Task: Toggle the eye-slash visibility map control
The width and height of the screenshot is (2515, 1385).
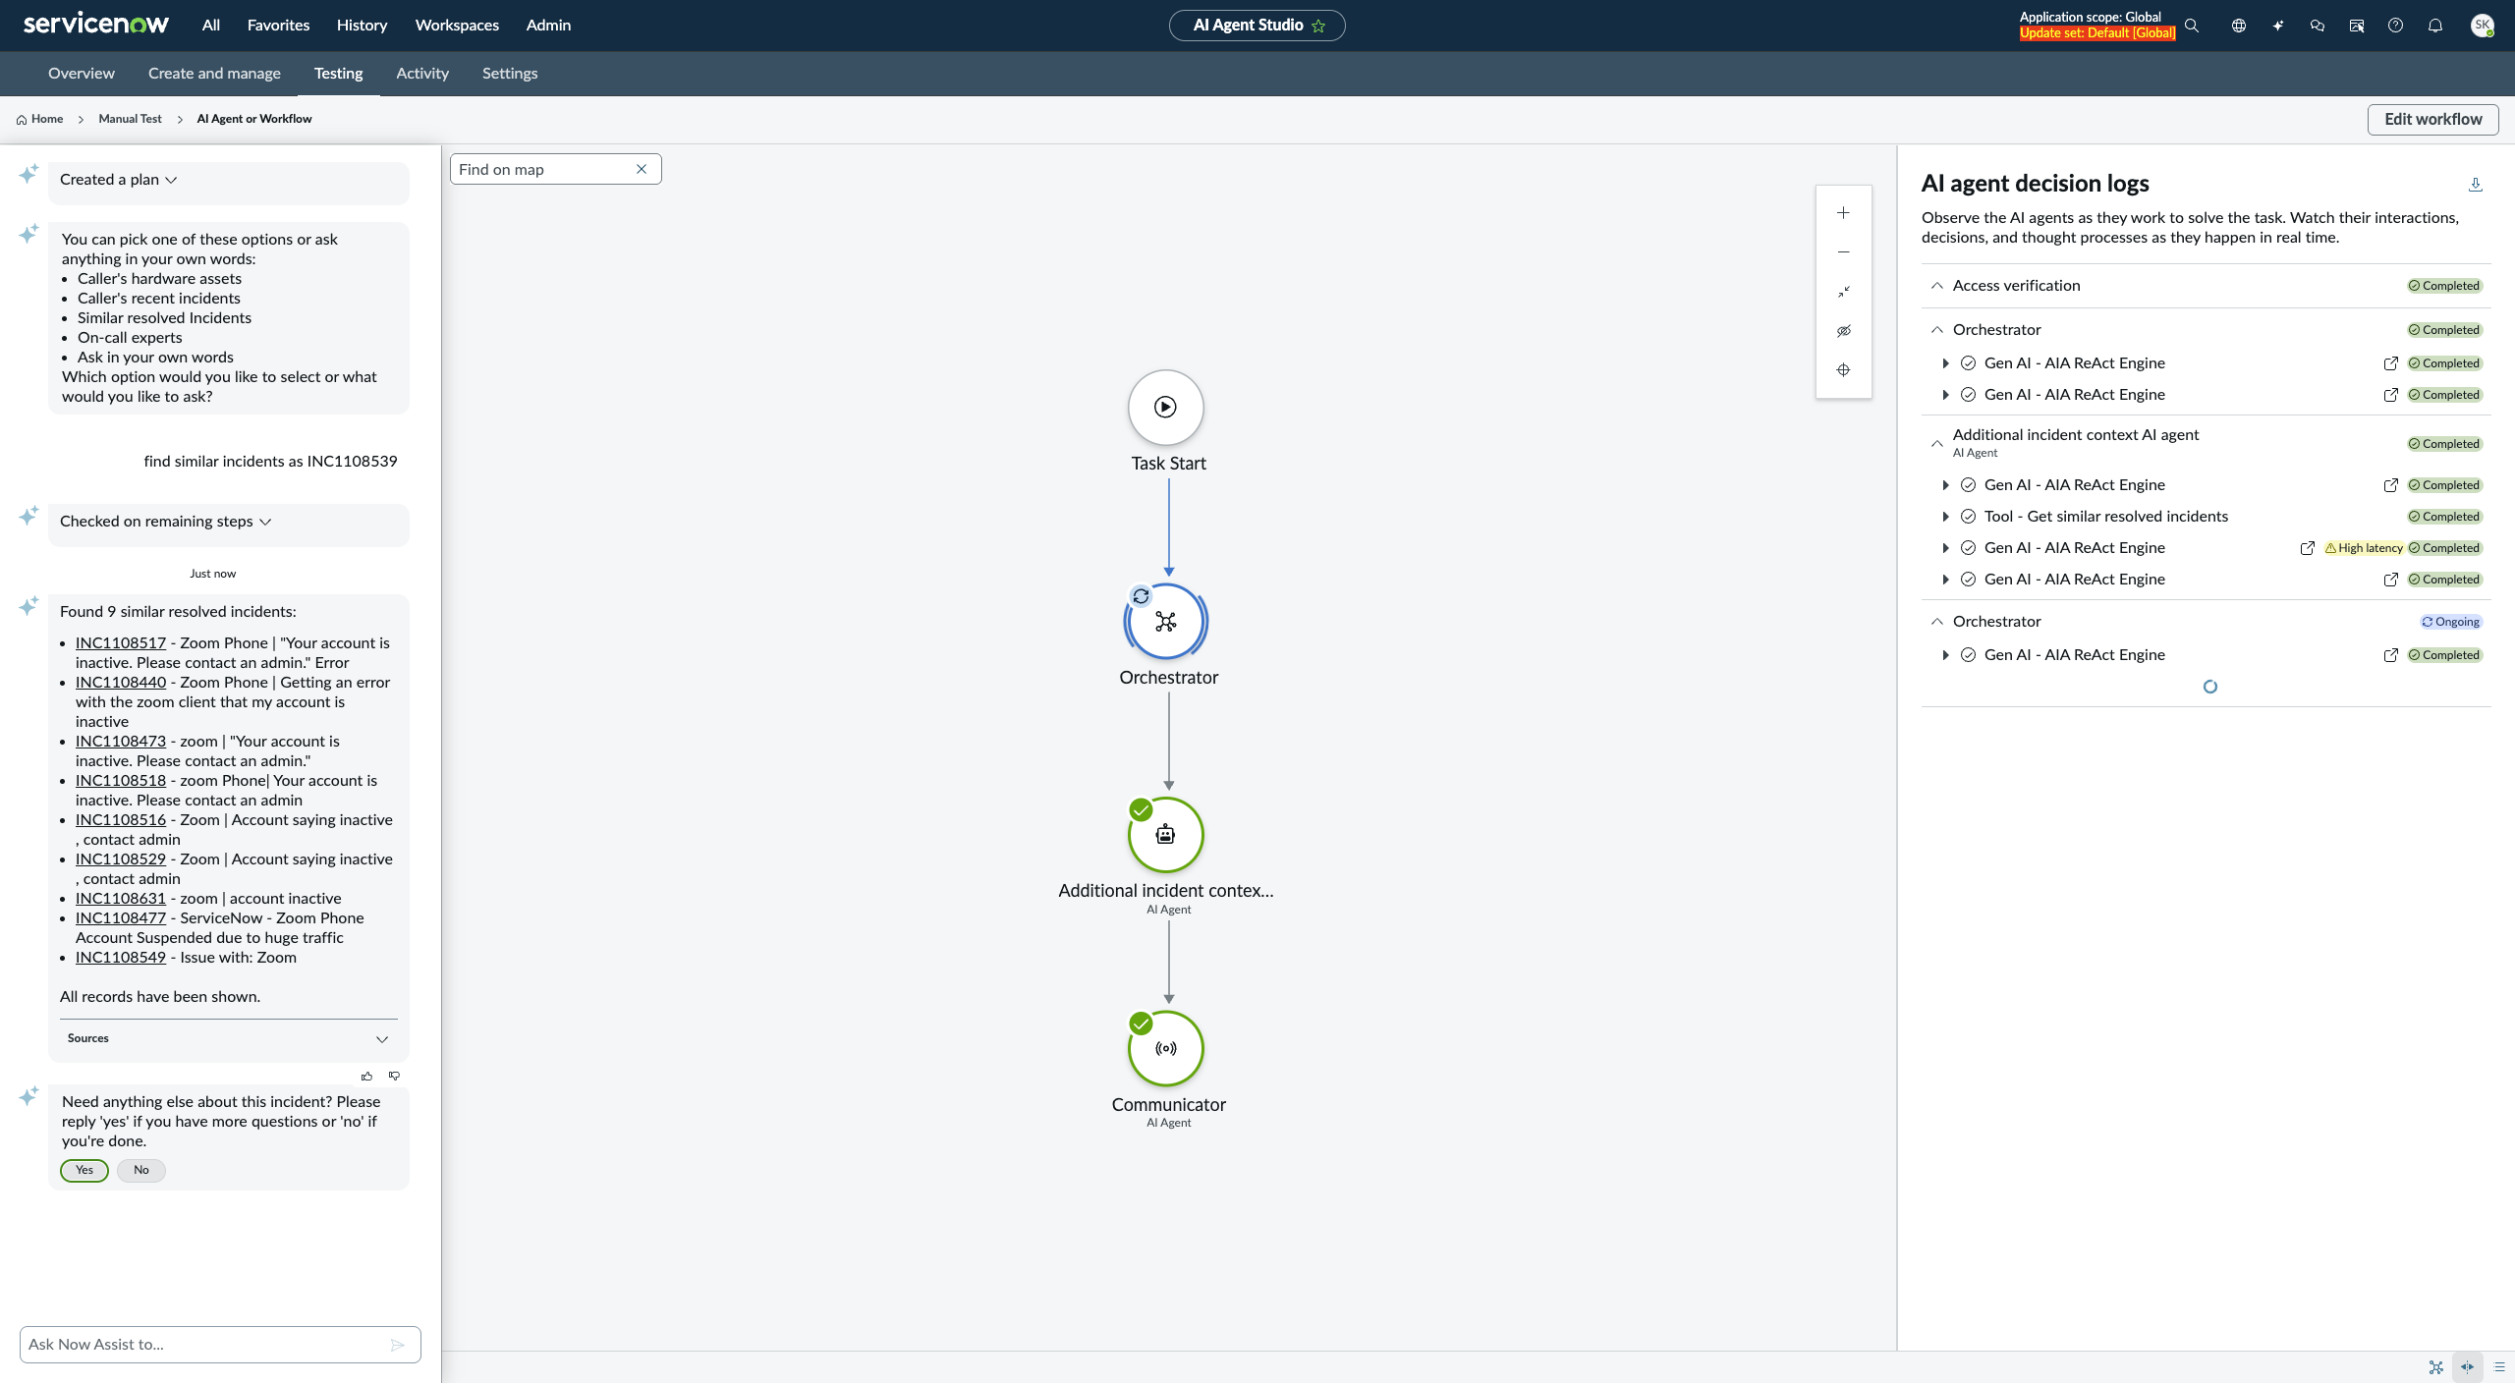Action: click(1844, 331)
